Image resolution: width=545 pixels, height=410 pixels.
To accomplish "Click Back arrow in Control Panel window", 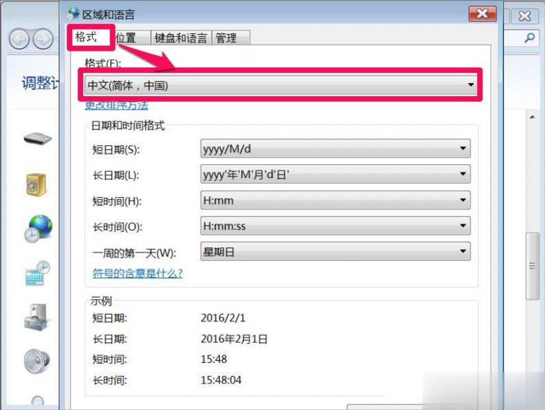I will click(x=19, y=39).
